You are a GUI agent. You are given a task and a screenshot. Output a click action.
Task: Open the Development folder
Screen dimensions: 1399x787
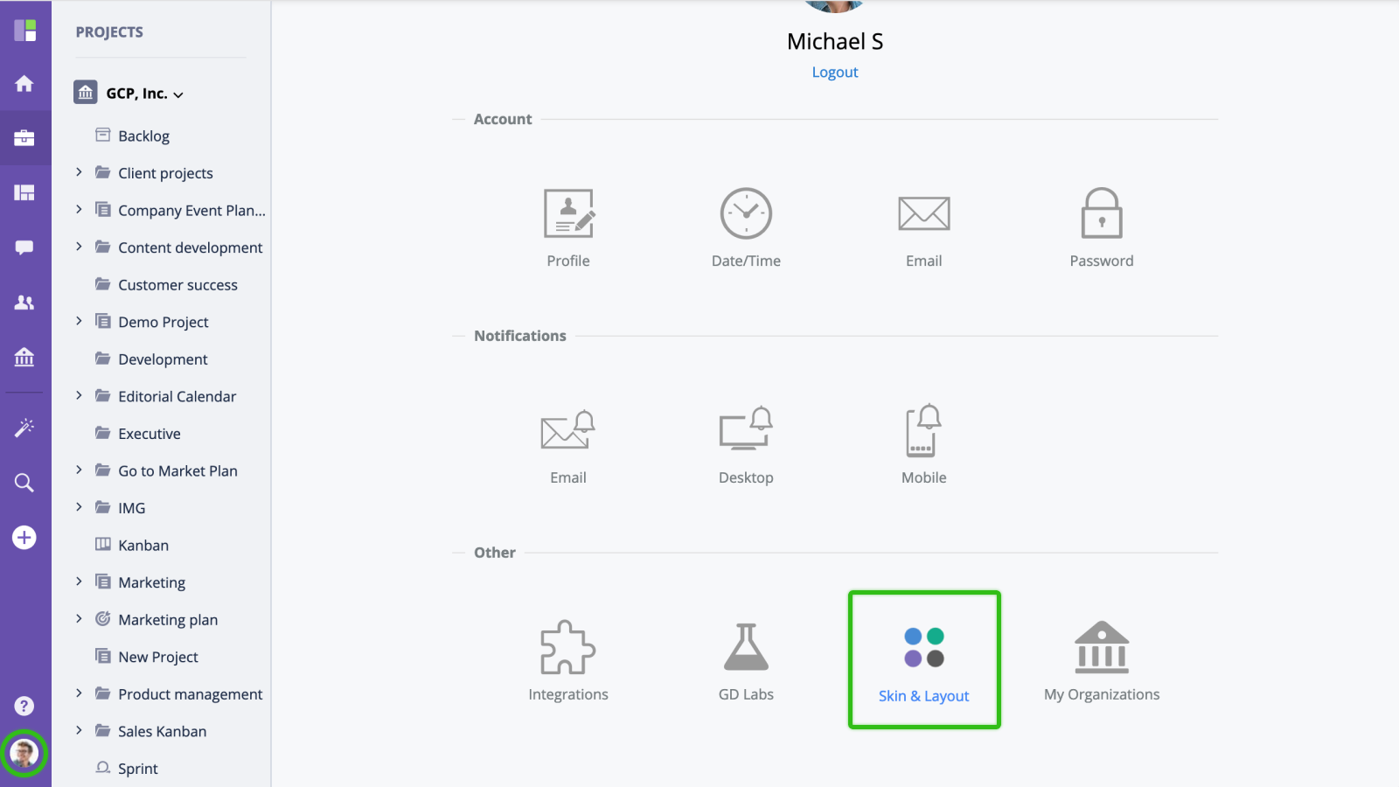(x=163, y=359)
